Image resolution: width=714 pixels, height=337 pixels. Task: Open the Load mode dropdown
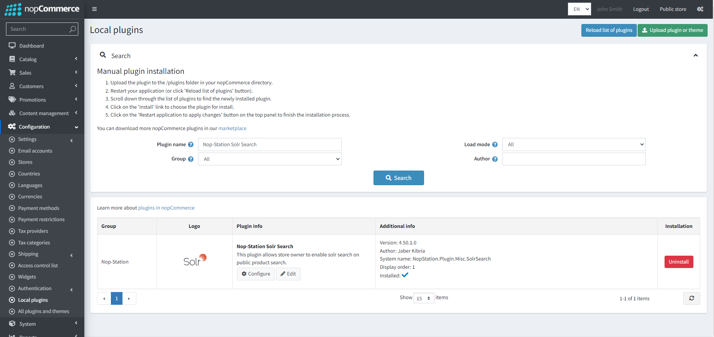pos(574,145)
